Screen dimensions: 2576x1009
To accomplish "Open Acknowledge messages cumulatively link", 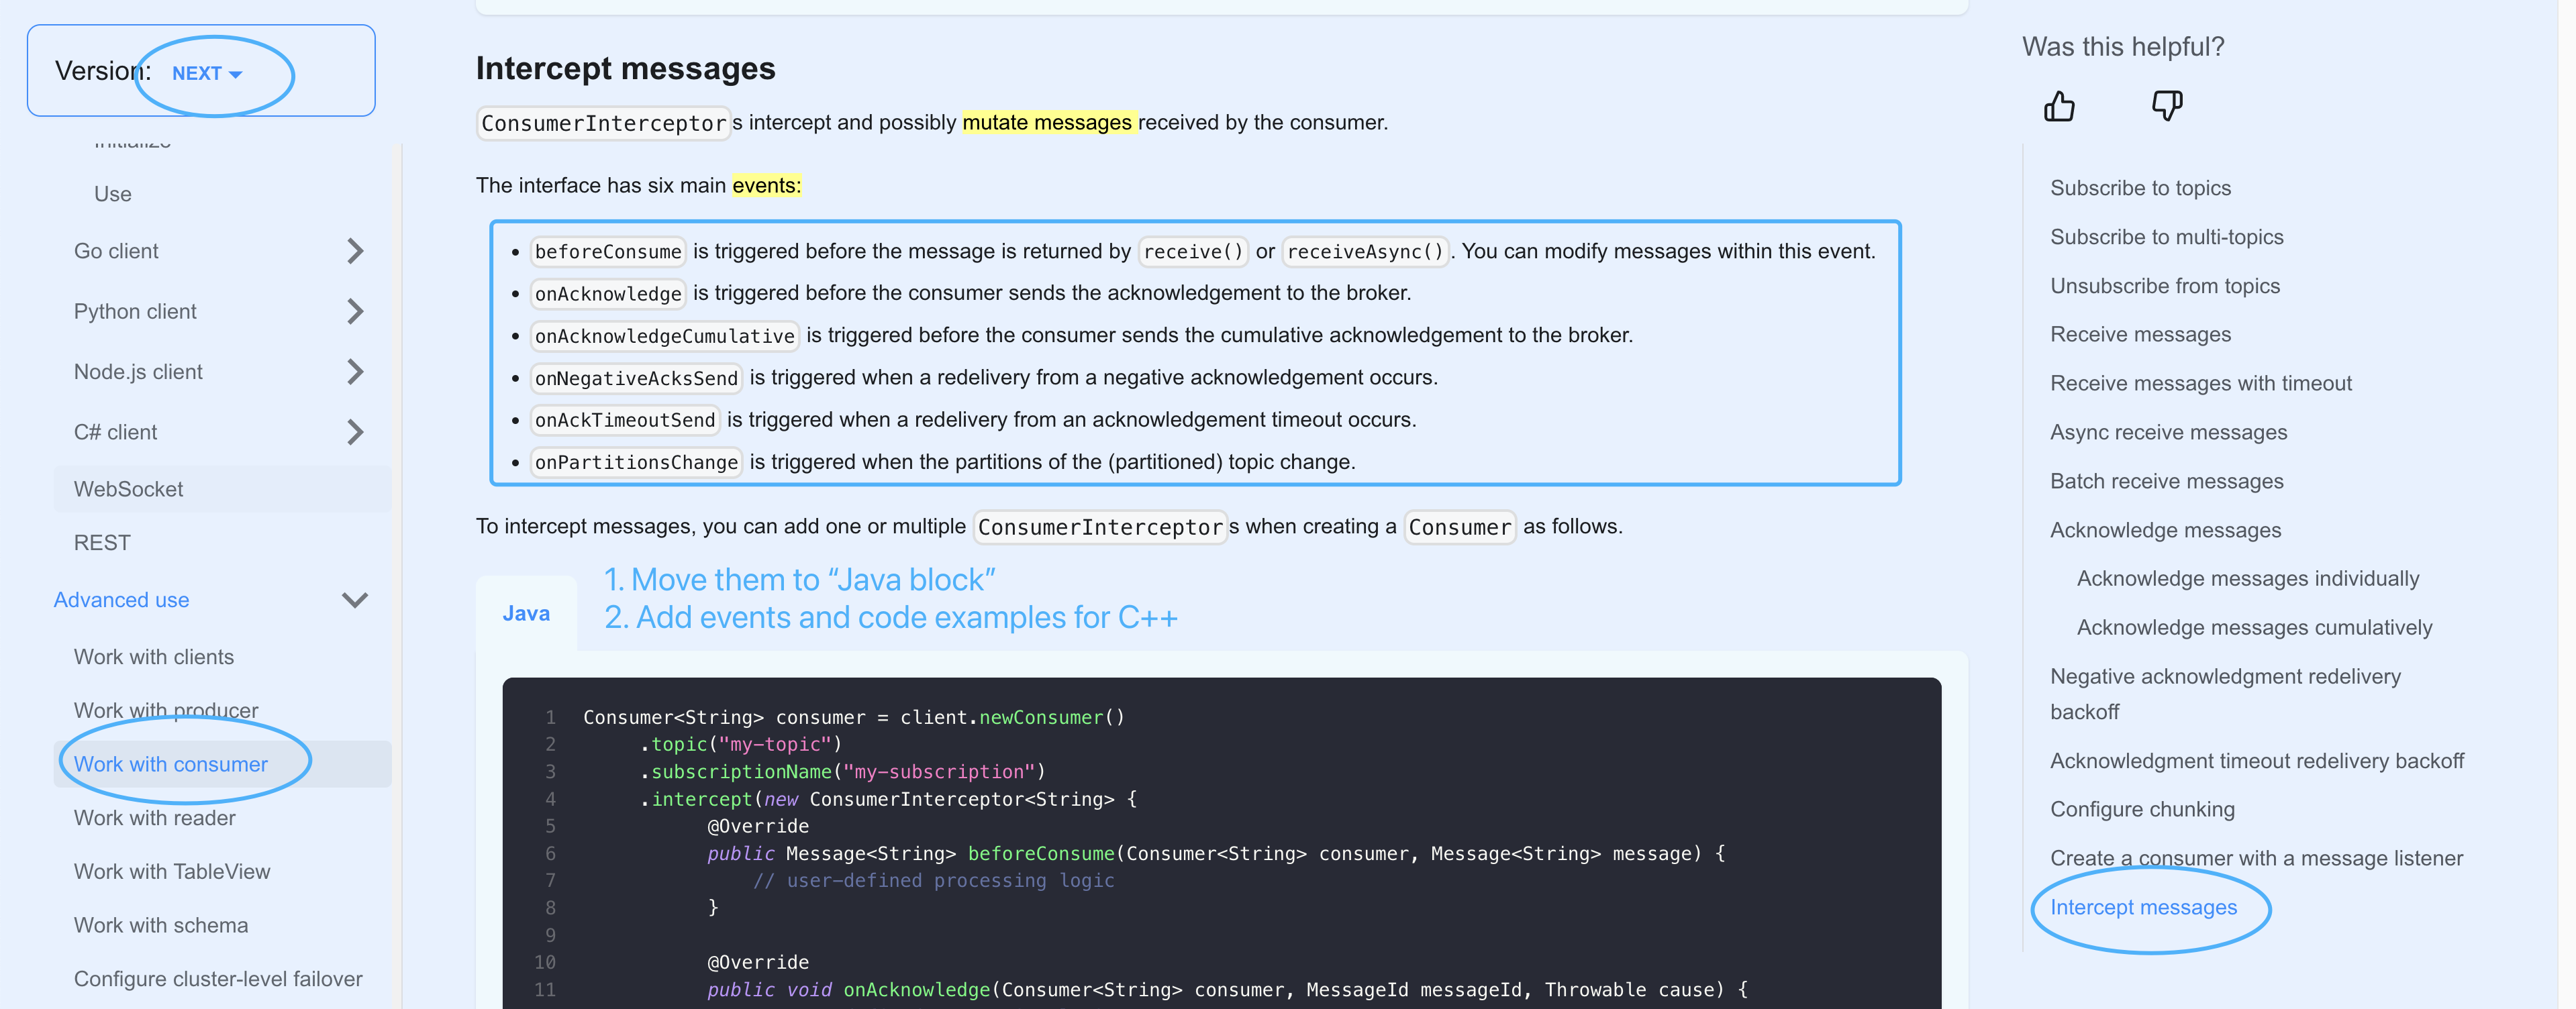I will click(2254, 627).
